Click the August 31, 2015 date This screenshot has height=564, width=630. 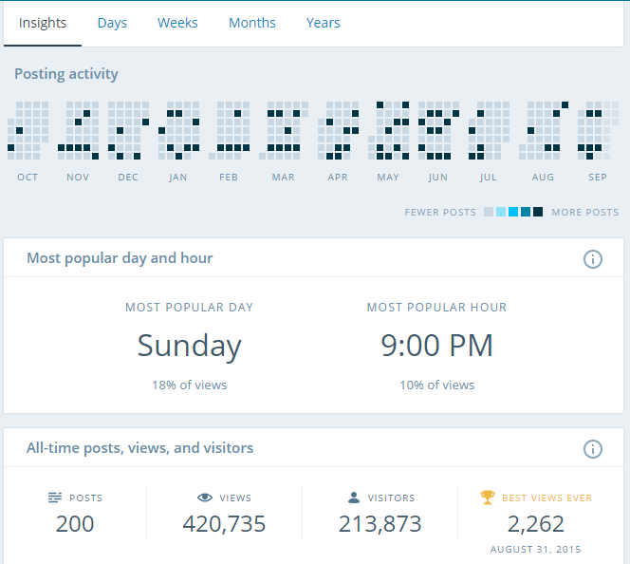pos(536,550)
